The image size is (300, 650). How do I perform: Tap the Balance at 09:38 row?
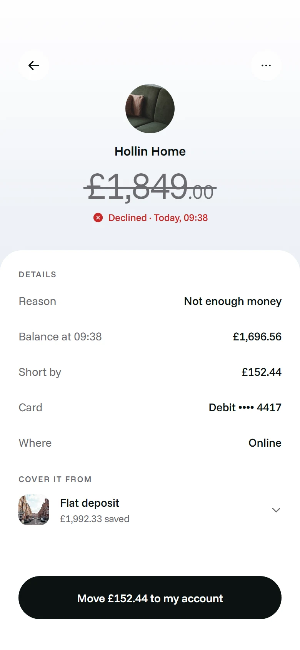click(x=150, y=337)
